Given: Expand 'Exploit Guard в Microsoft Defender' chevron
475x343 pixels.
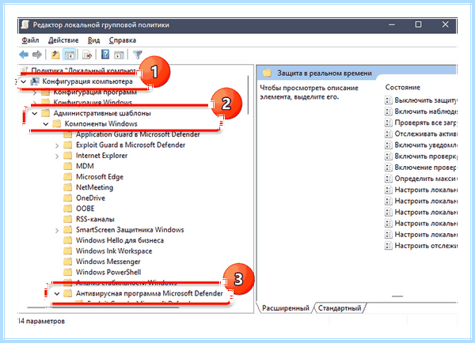Looking at the screenshot, I should pos(57,145).
